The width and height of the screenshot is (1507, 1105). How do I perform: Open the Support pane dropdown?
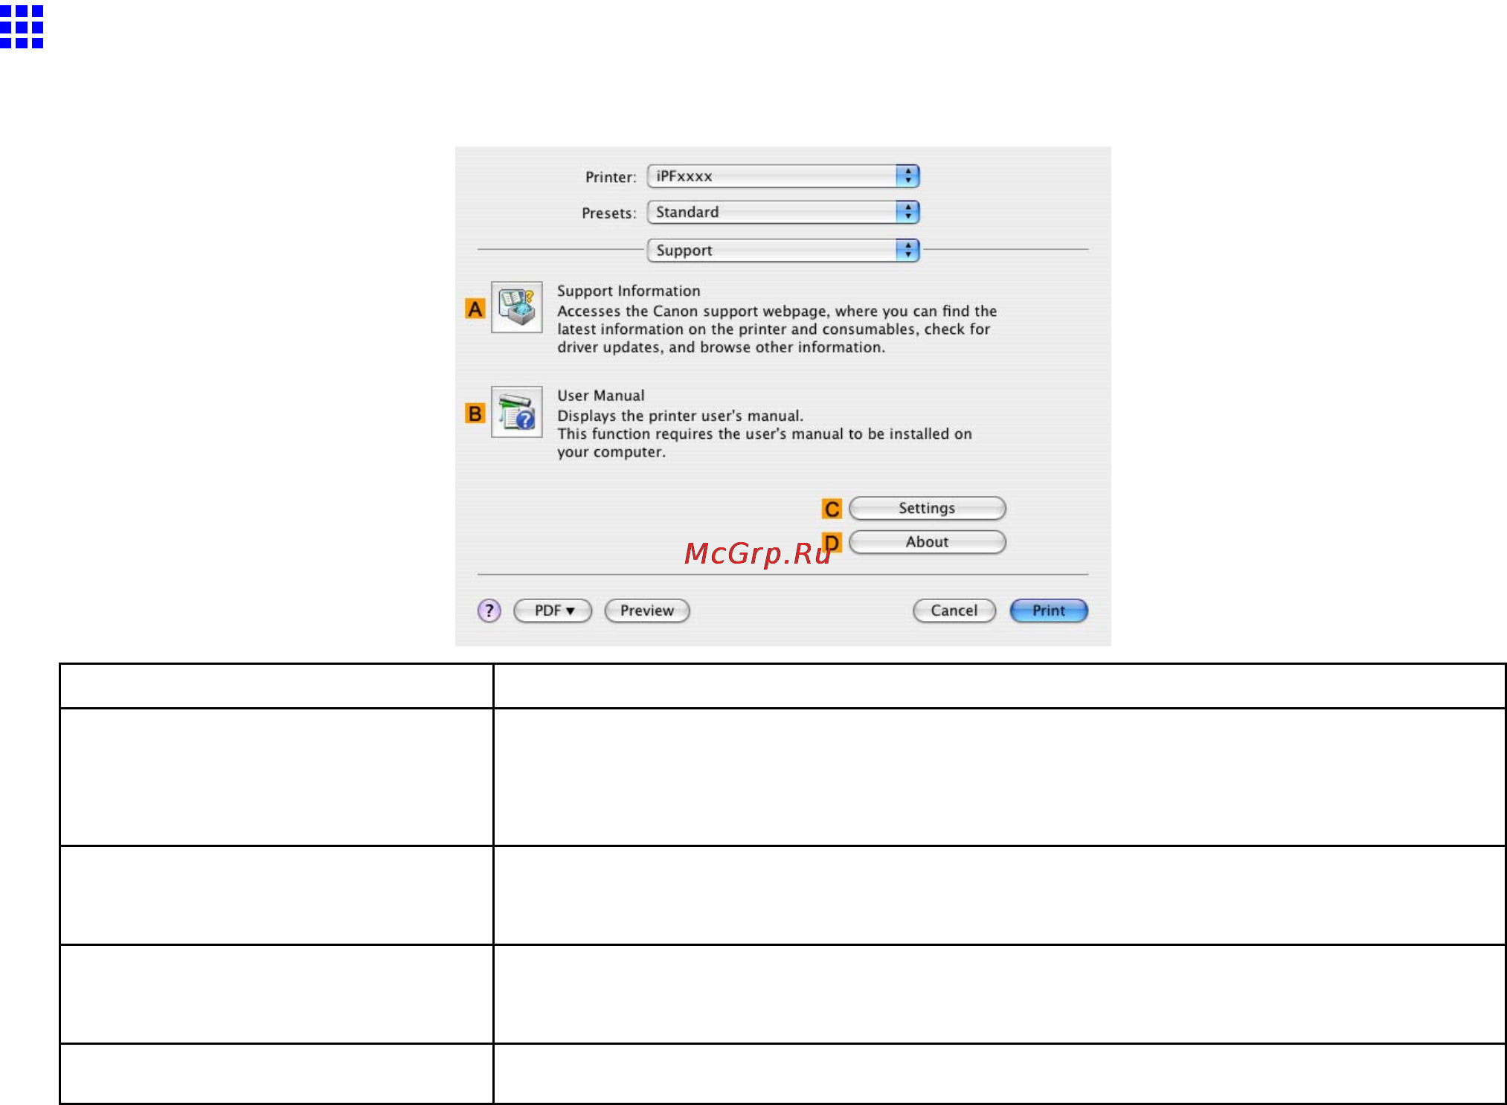tap(783, 251)
